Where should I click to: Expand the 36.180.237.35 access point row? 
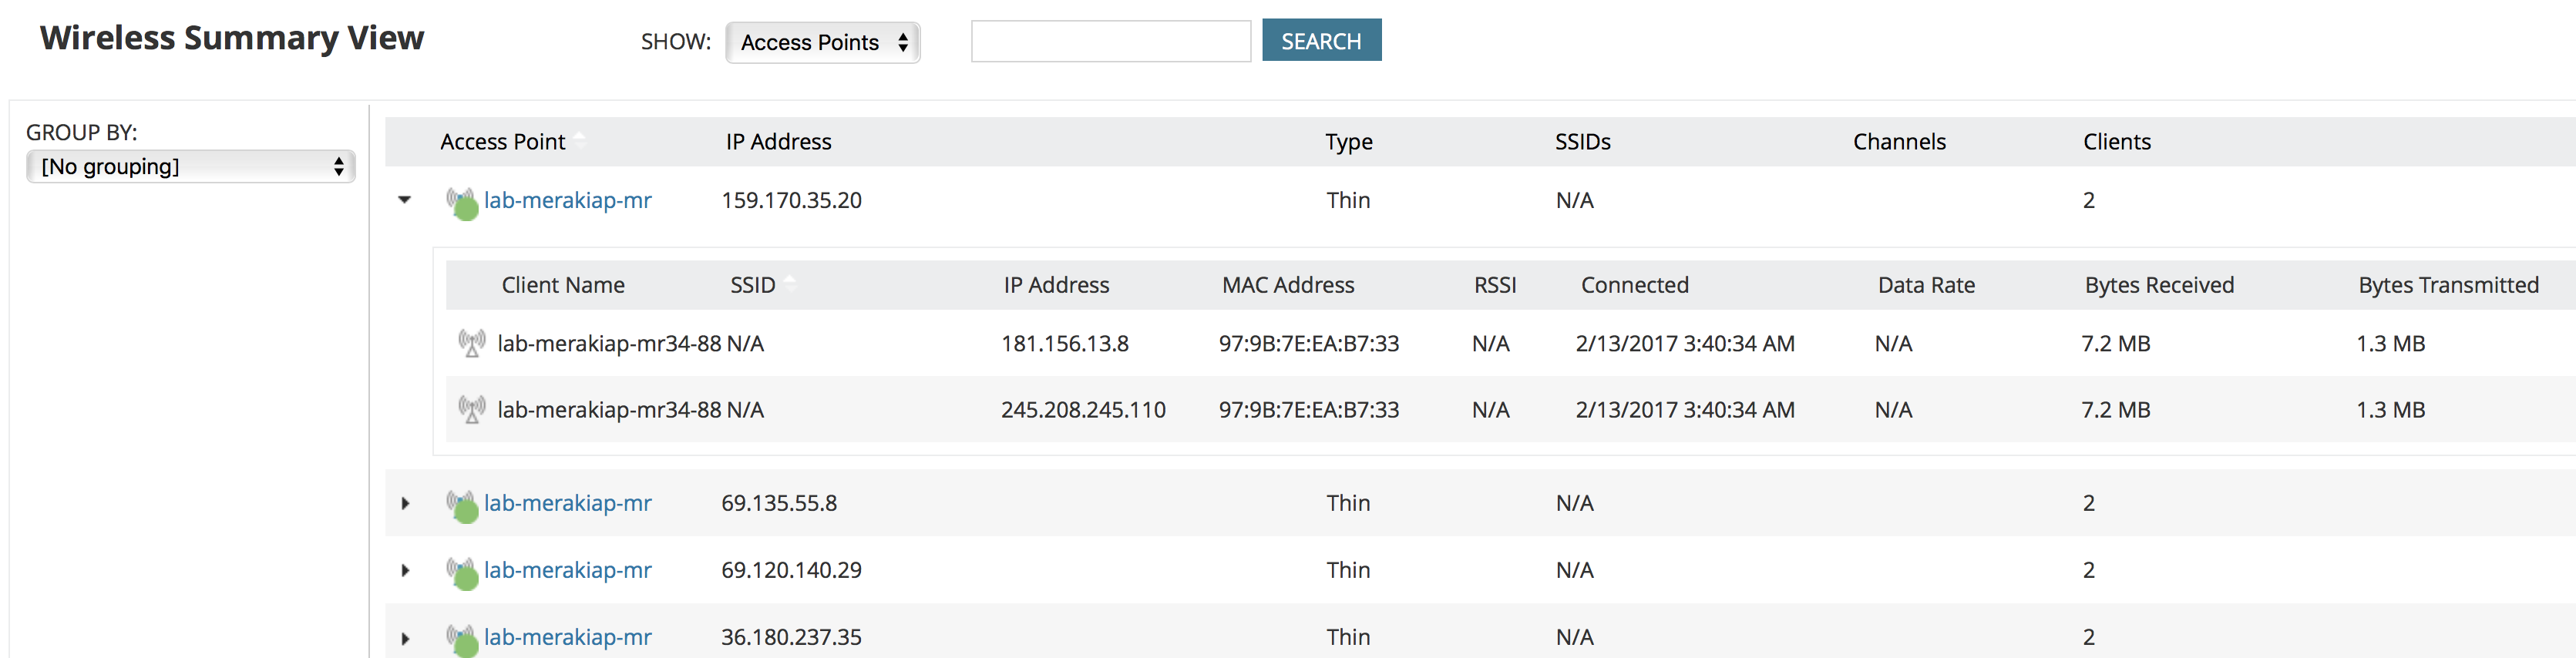click(405, 637)
